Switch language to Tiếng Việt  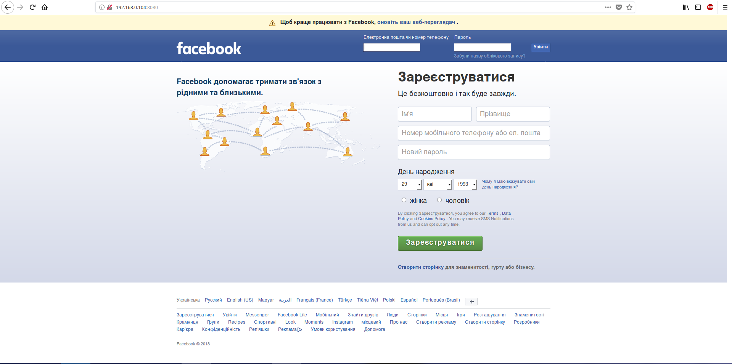(367, 300)
